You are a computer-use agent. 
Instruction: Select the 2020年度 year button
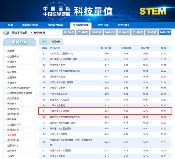click(x=165, y=32)
